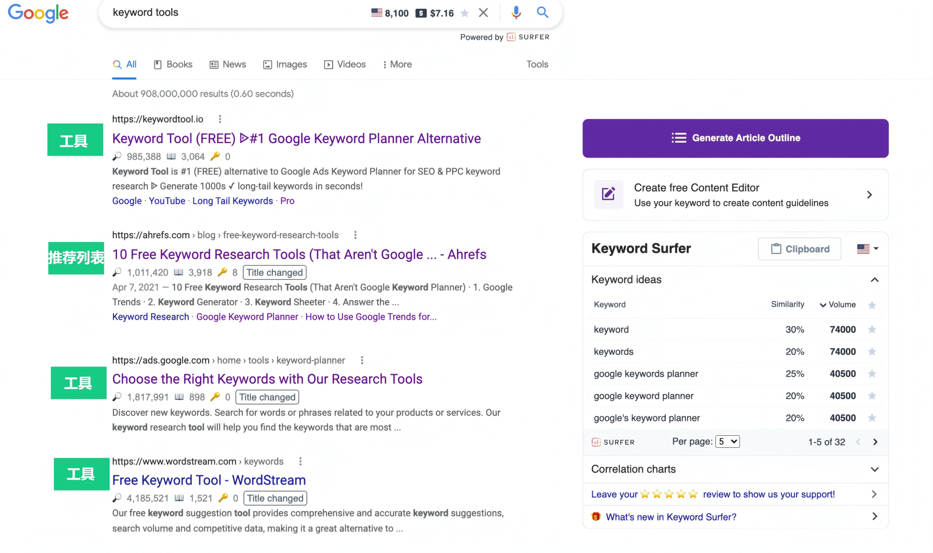This screenshot has height=553, width=933.
Task: Open the Surfer logo link under search bar
Action: (x=528, y=37)
